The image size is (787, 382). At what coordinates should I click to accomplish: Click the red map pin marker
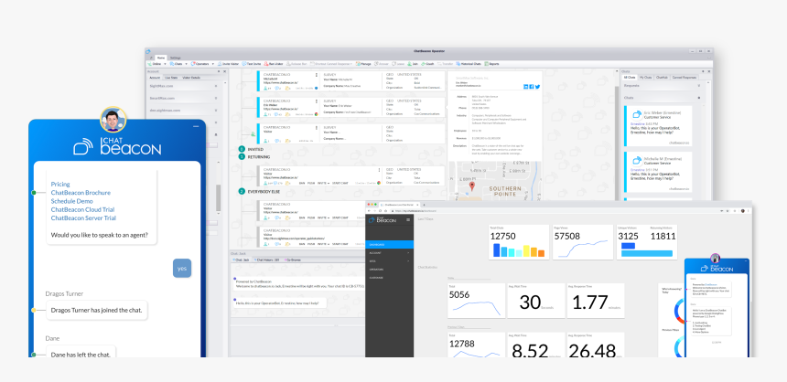click(x=472, y=186)
